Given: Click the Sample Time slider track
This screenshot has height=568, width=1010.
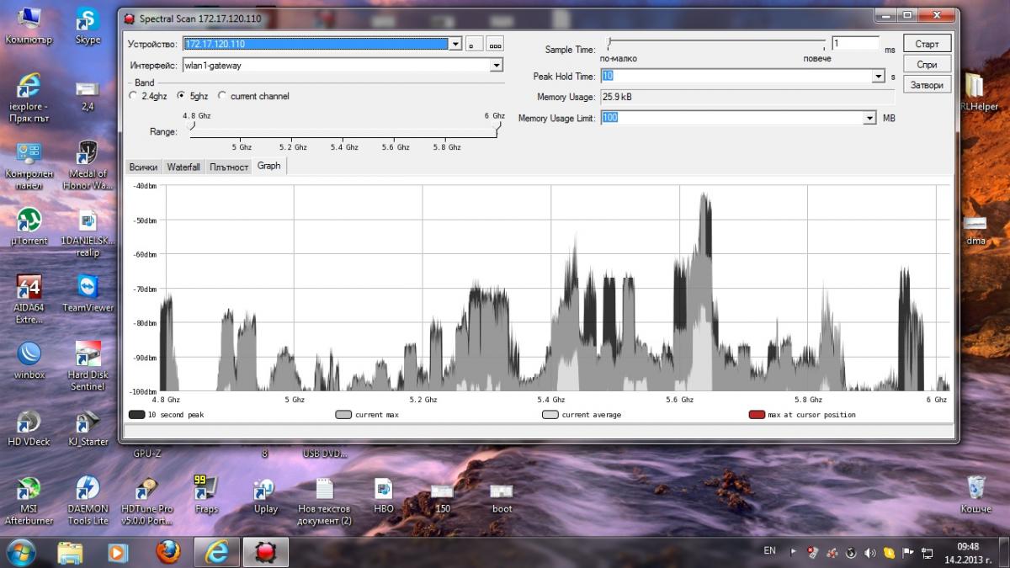Looking at the screenshot, I should tap(716, 40).
